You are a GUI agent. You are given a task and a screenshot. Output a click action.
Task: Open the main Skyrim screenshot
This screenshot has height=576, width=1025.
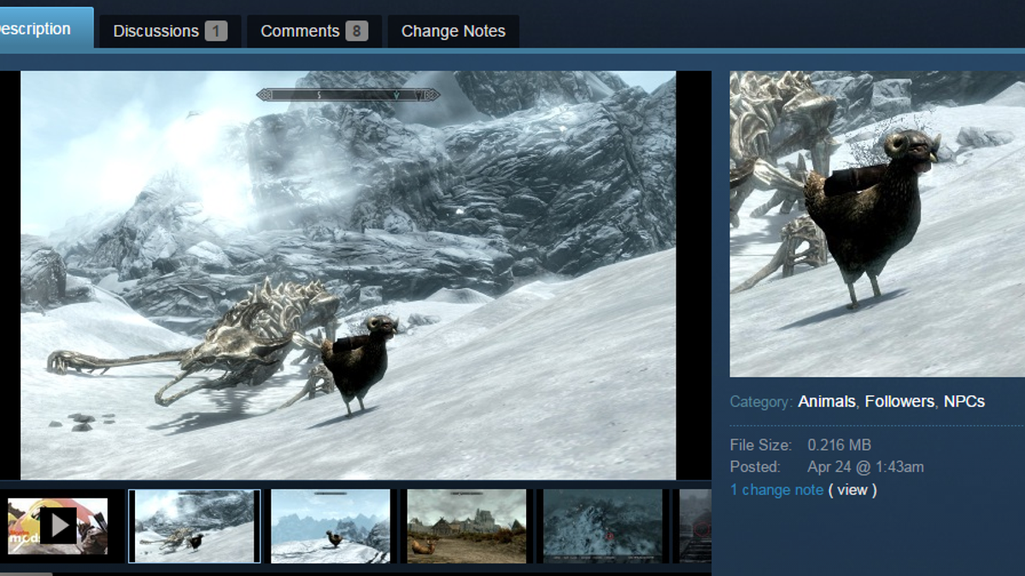pos(348,275)
